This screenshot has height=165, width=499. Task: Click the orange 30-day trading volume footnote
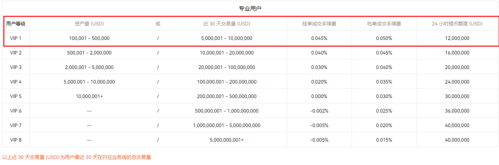(x=77, y=157)
